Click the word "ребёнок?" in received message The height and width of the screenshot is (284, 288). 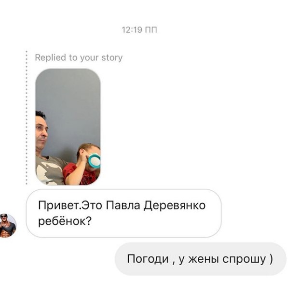point(65,221)
